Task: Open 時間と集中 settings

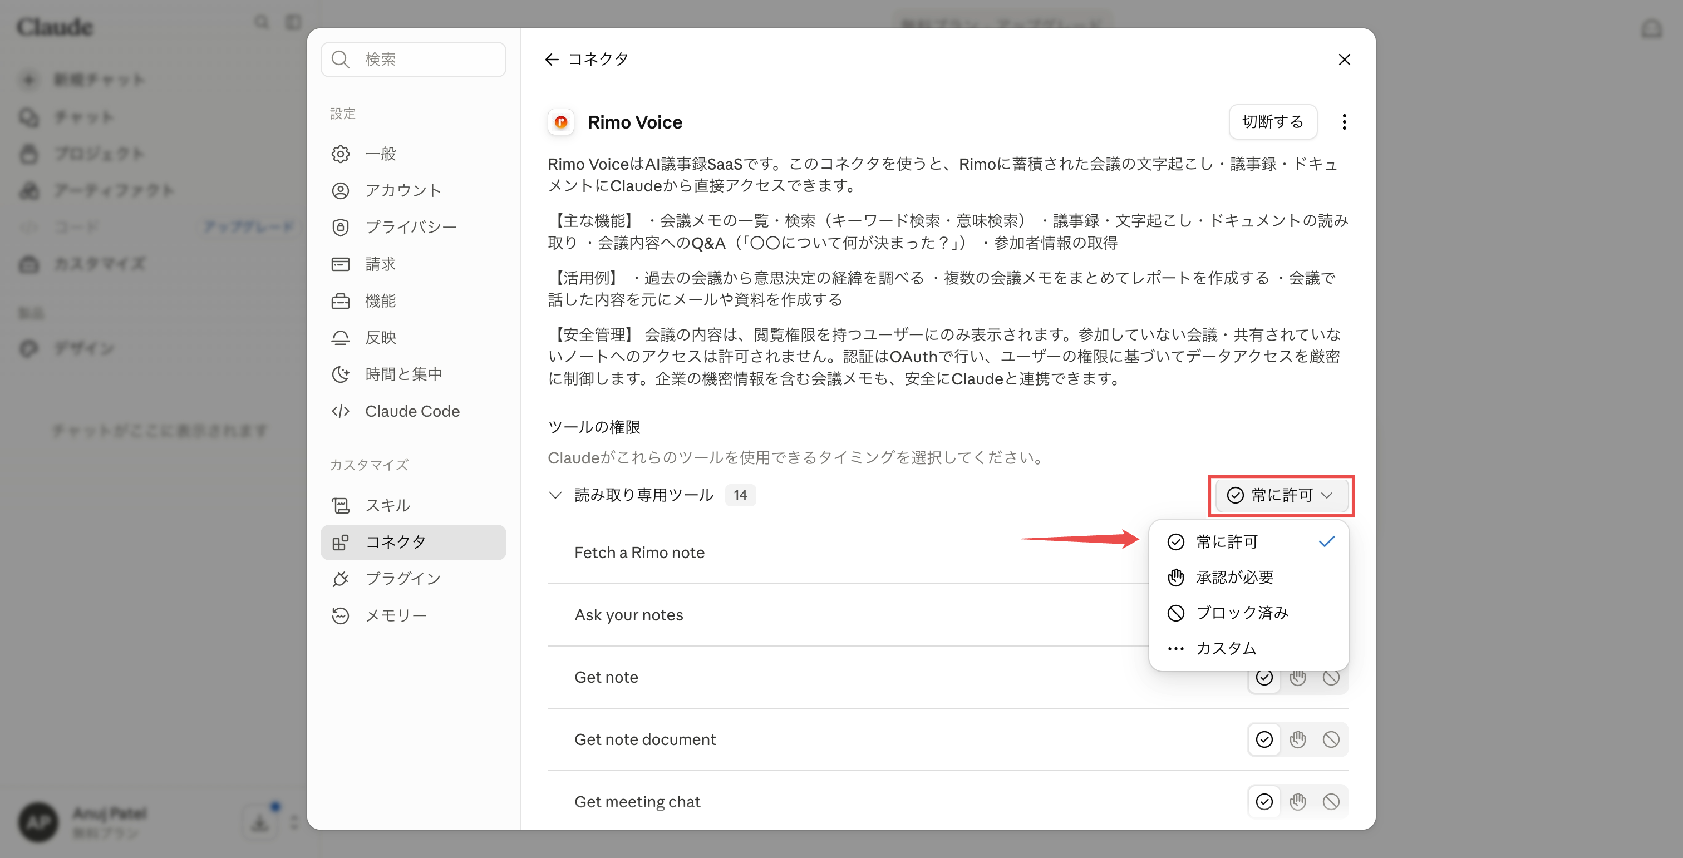Action: click(413, 374)
